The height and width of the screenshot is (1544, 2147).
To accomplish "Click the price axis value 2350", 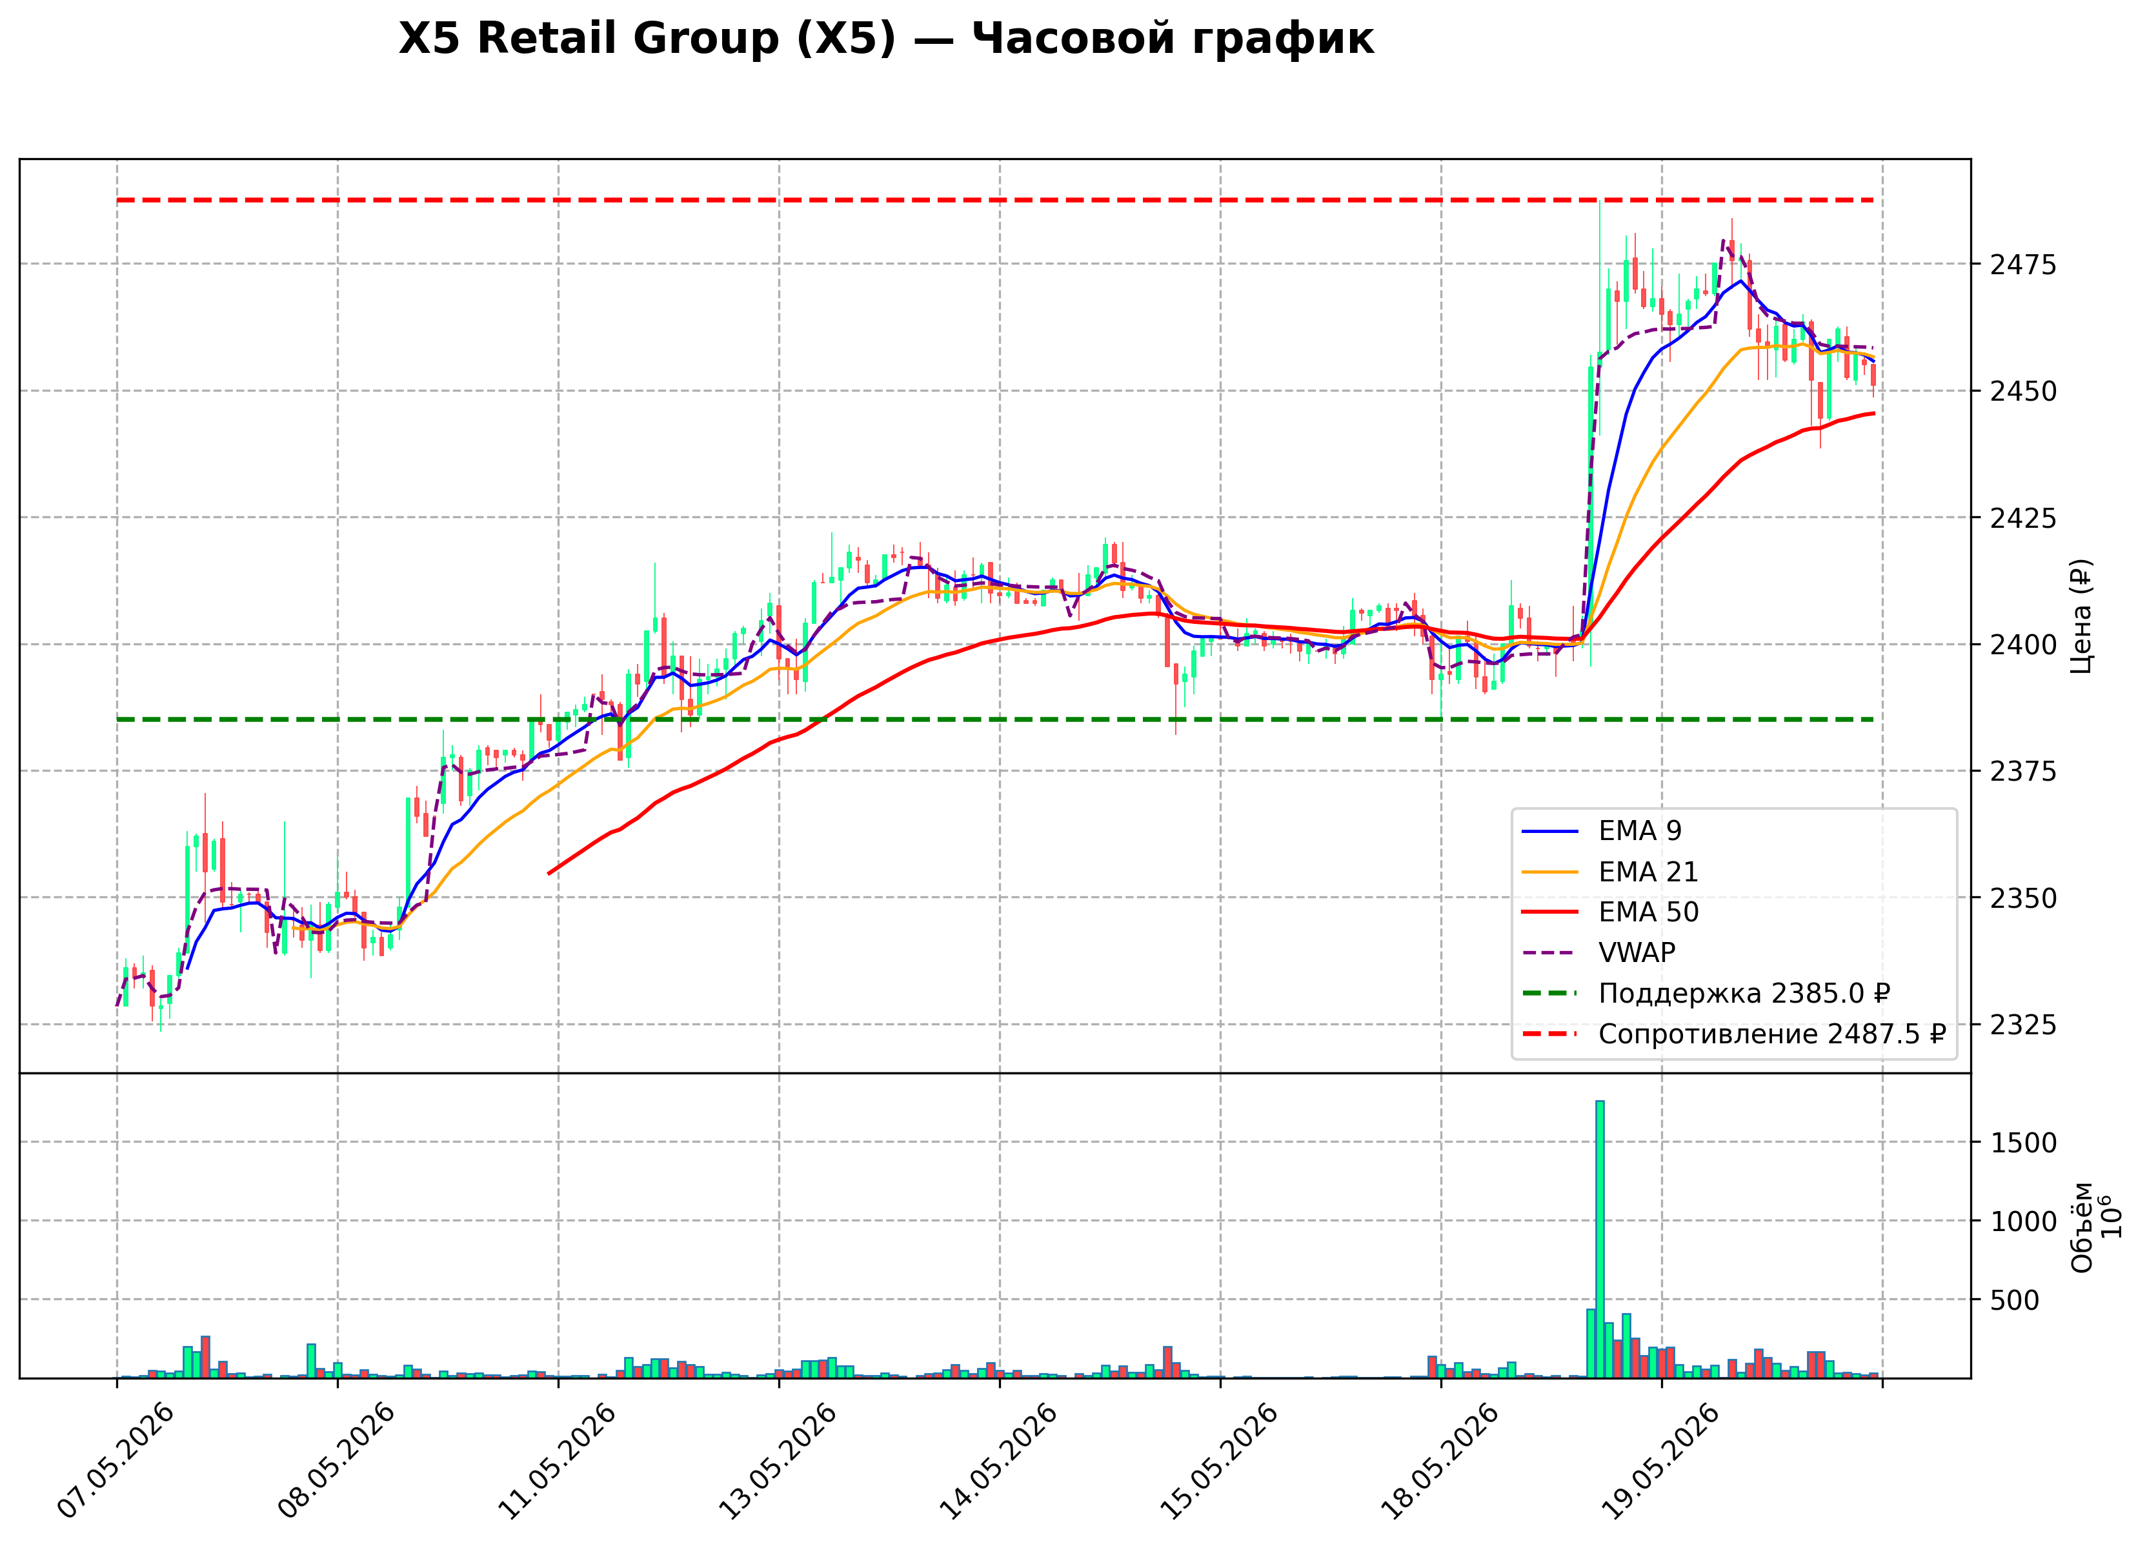I will (2024, 898).
